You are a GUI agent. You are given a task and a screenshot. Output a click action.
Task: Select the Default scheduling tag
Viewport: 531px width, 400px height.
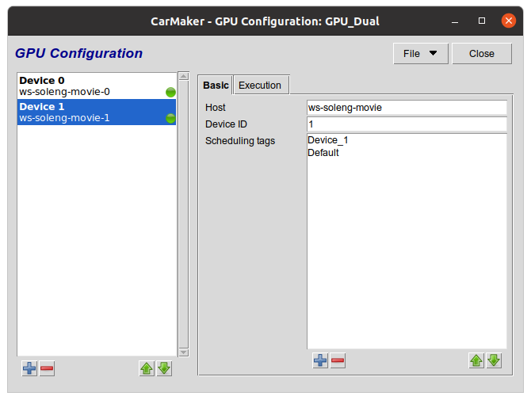(323, 153)
